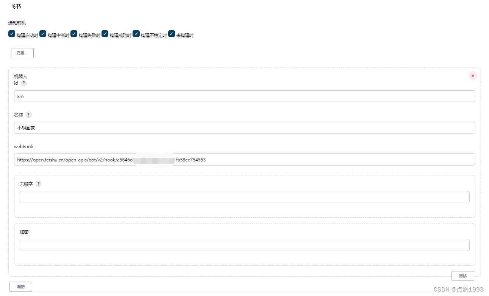Uncheck the 构建启动时 checkbox

coord(12,34)
